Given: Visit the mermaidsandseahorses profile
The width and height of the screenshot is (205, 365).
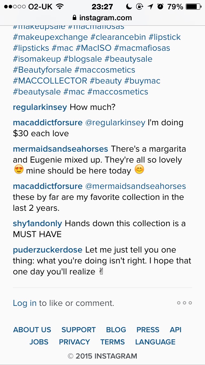Looking at the screenshot, I should pyautogui.click(x=61, y=149).
